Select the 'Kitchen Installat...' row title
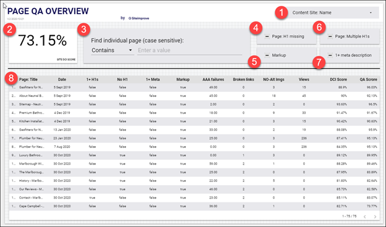The height and width of the screenshot is (227, 386). [x=32, y=122]
